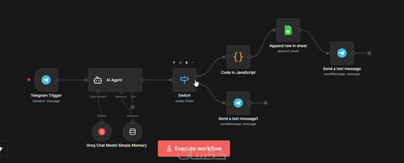Viewport: 404px width, 163px height.
Task: Add a tool via the AI Agent plus
Action: [x=132, y=107]
